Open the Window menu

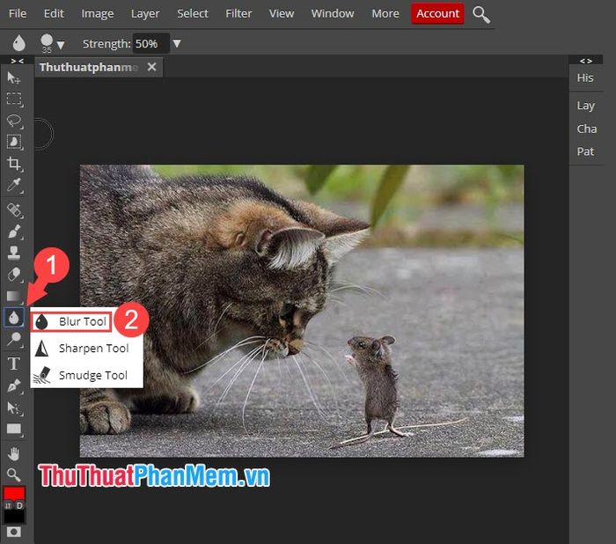[333, 14]
